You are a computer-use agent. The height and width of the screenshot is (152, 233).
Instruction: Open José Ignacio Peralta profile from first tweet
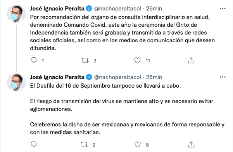[57, 9]
